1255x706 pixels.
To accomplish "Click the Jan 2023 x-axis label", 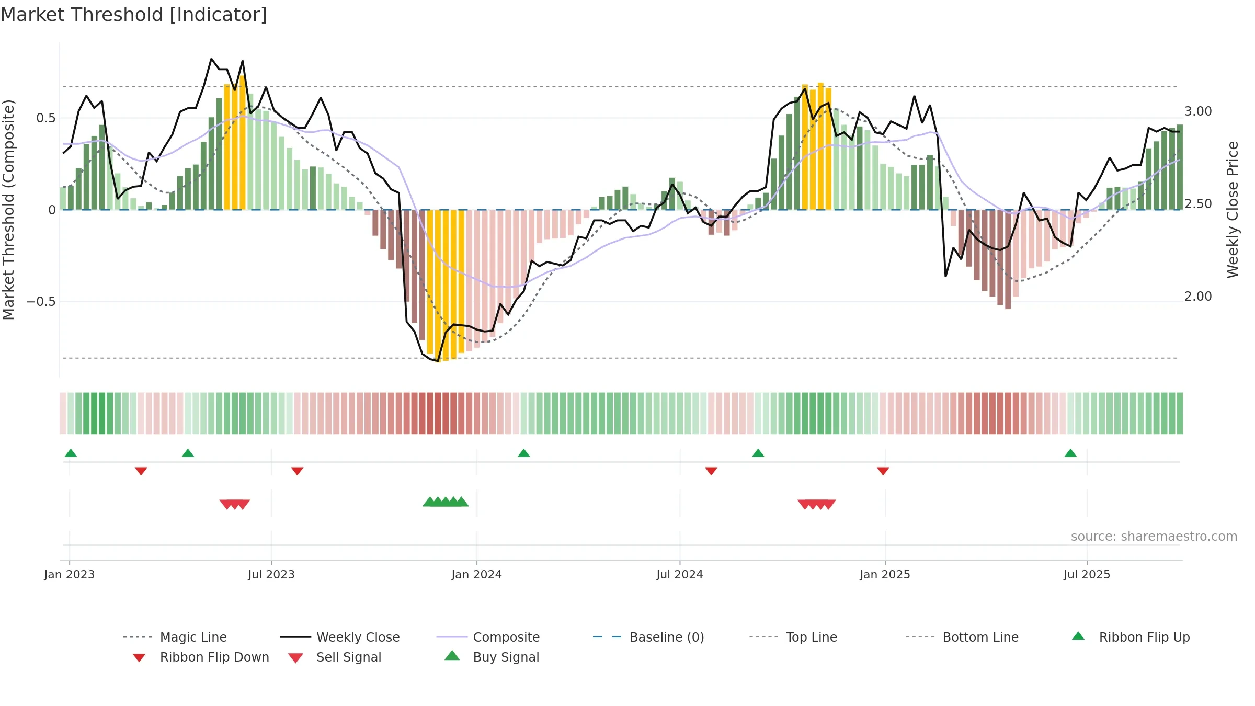I will tap(70, 574).
